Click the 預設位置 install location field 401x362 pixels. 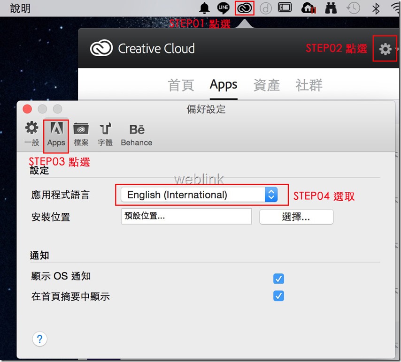coord(186,216)
